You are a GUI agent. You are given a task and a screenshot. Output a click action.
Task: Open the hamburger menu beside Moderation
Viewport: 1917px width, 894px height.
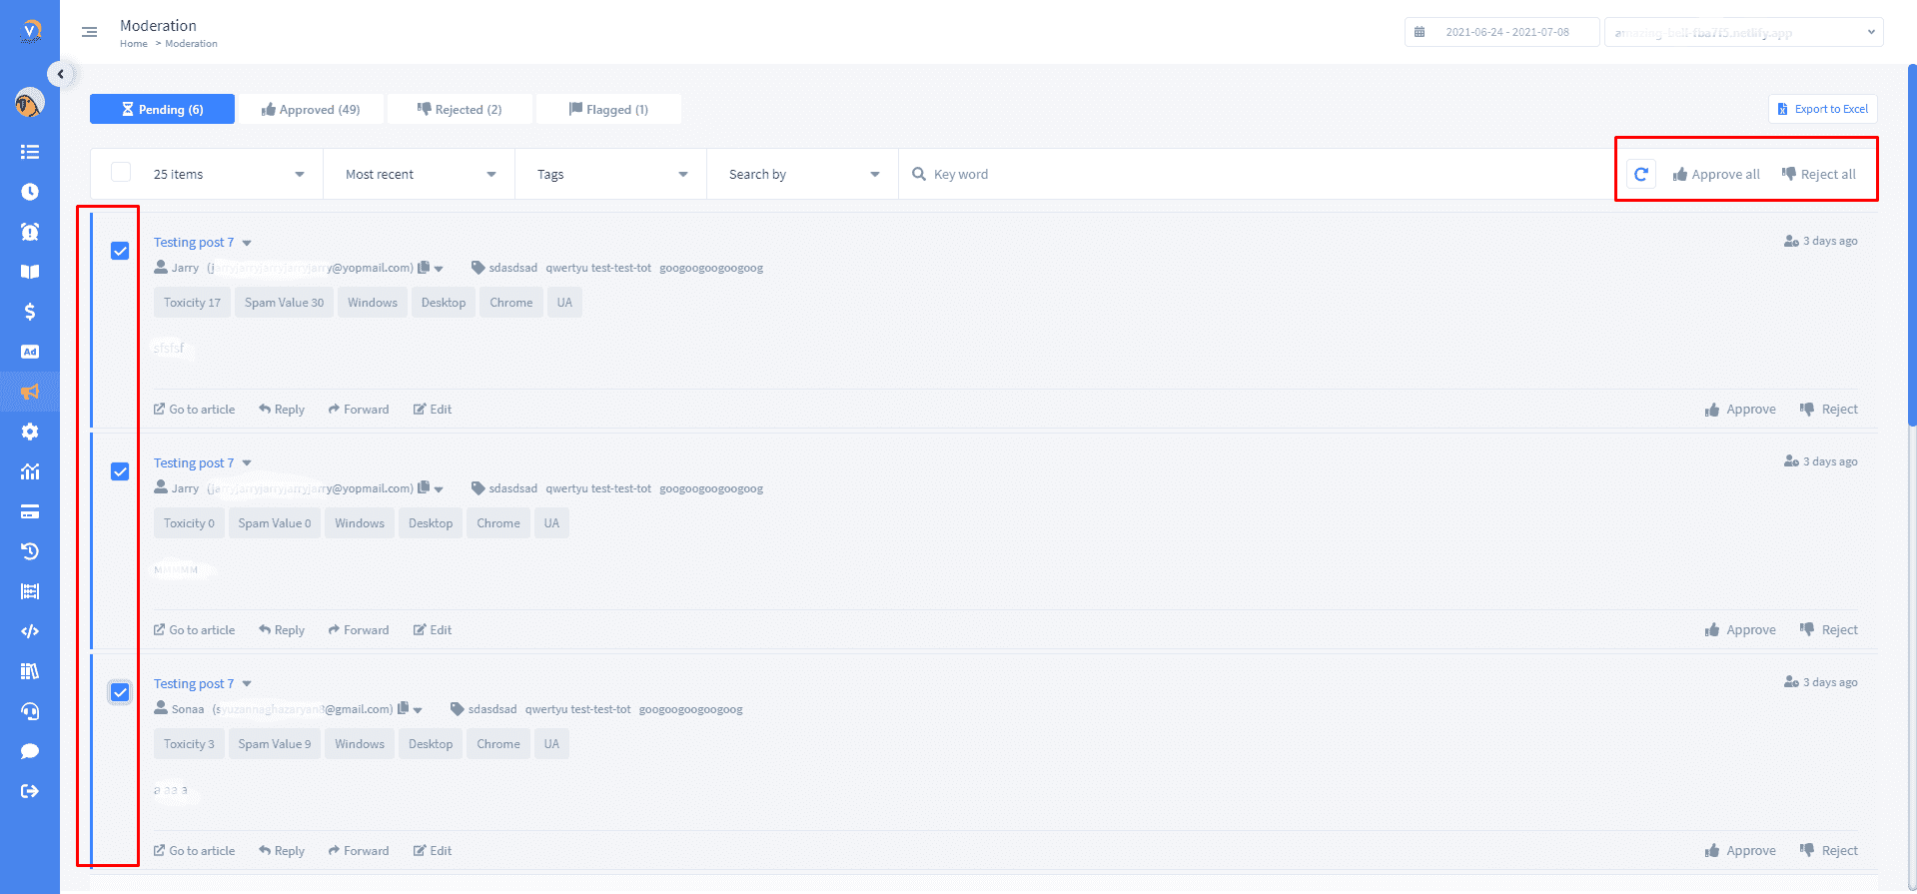pyautogui.click(x=90, y=33)
